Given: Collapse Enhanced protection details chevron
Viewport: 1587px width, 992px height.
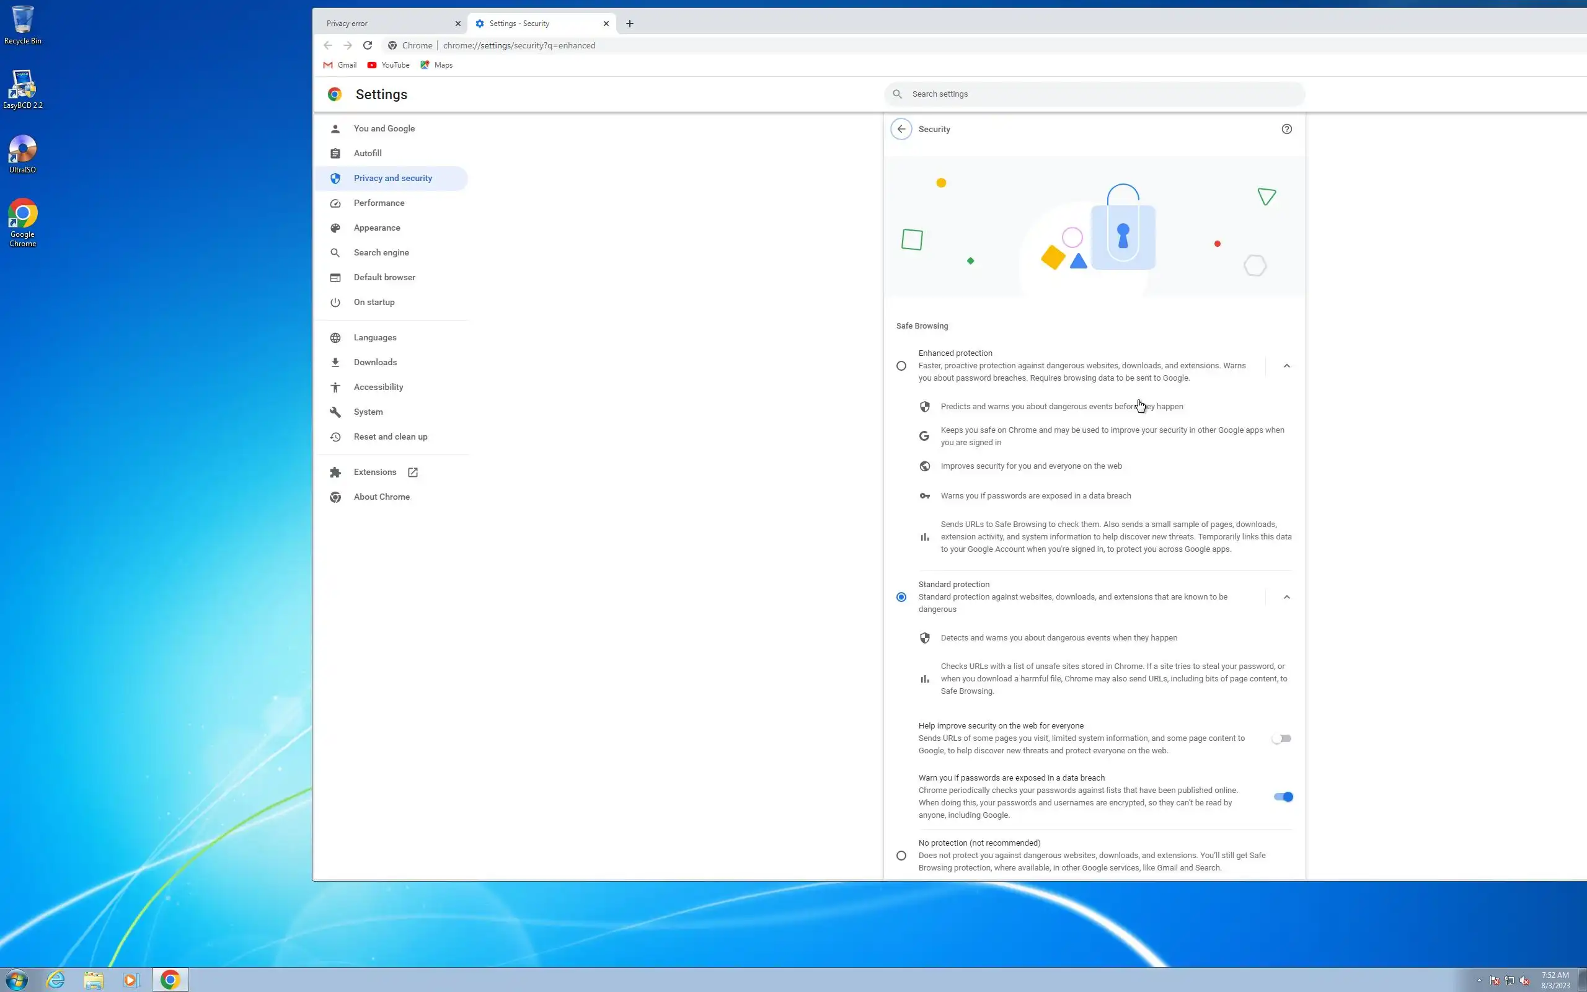Looking at the screenshot, I should click(x=1286, y=366).
